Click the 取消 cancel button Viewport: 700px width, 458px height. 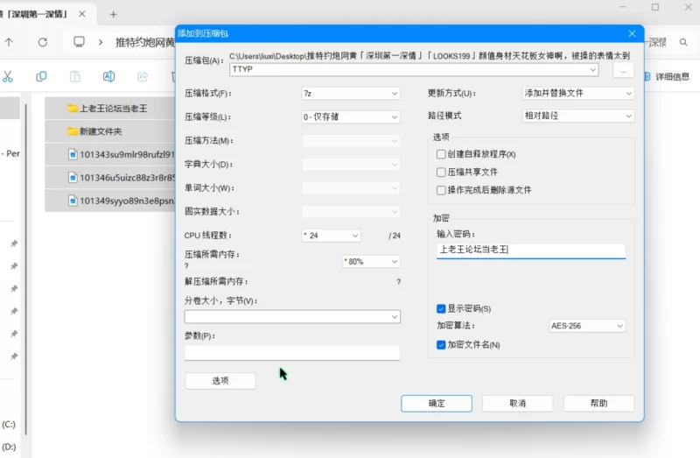[518, 404]
